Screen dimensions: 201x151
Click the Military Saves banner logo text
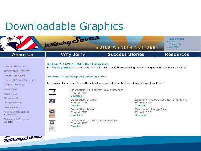tap(71, 42)
